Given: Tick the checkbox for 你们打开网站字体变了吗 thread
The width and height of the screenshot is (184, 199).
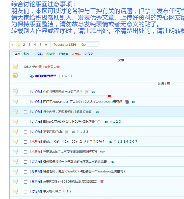Looking at the screenshot, I should (x=25, y=92).
